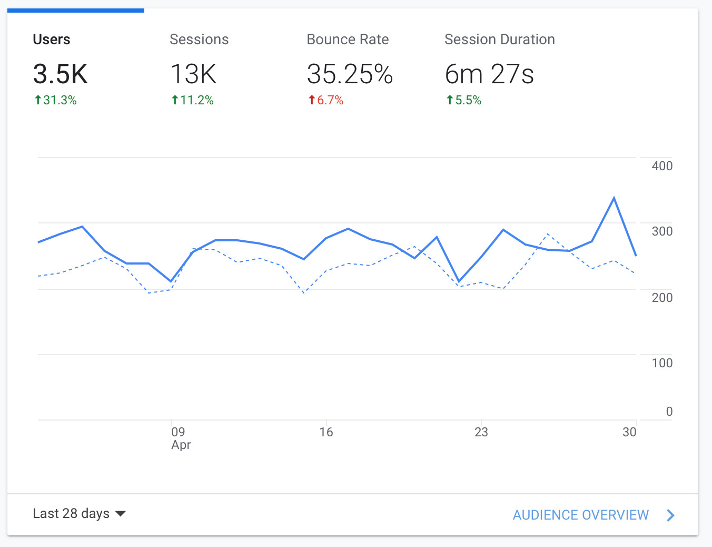
Task: Click the 16 date label on x-axis
Action: pyautogui.click(x=326, y=432)
